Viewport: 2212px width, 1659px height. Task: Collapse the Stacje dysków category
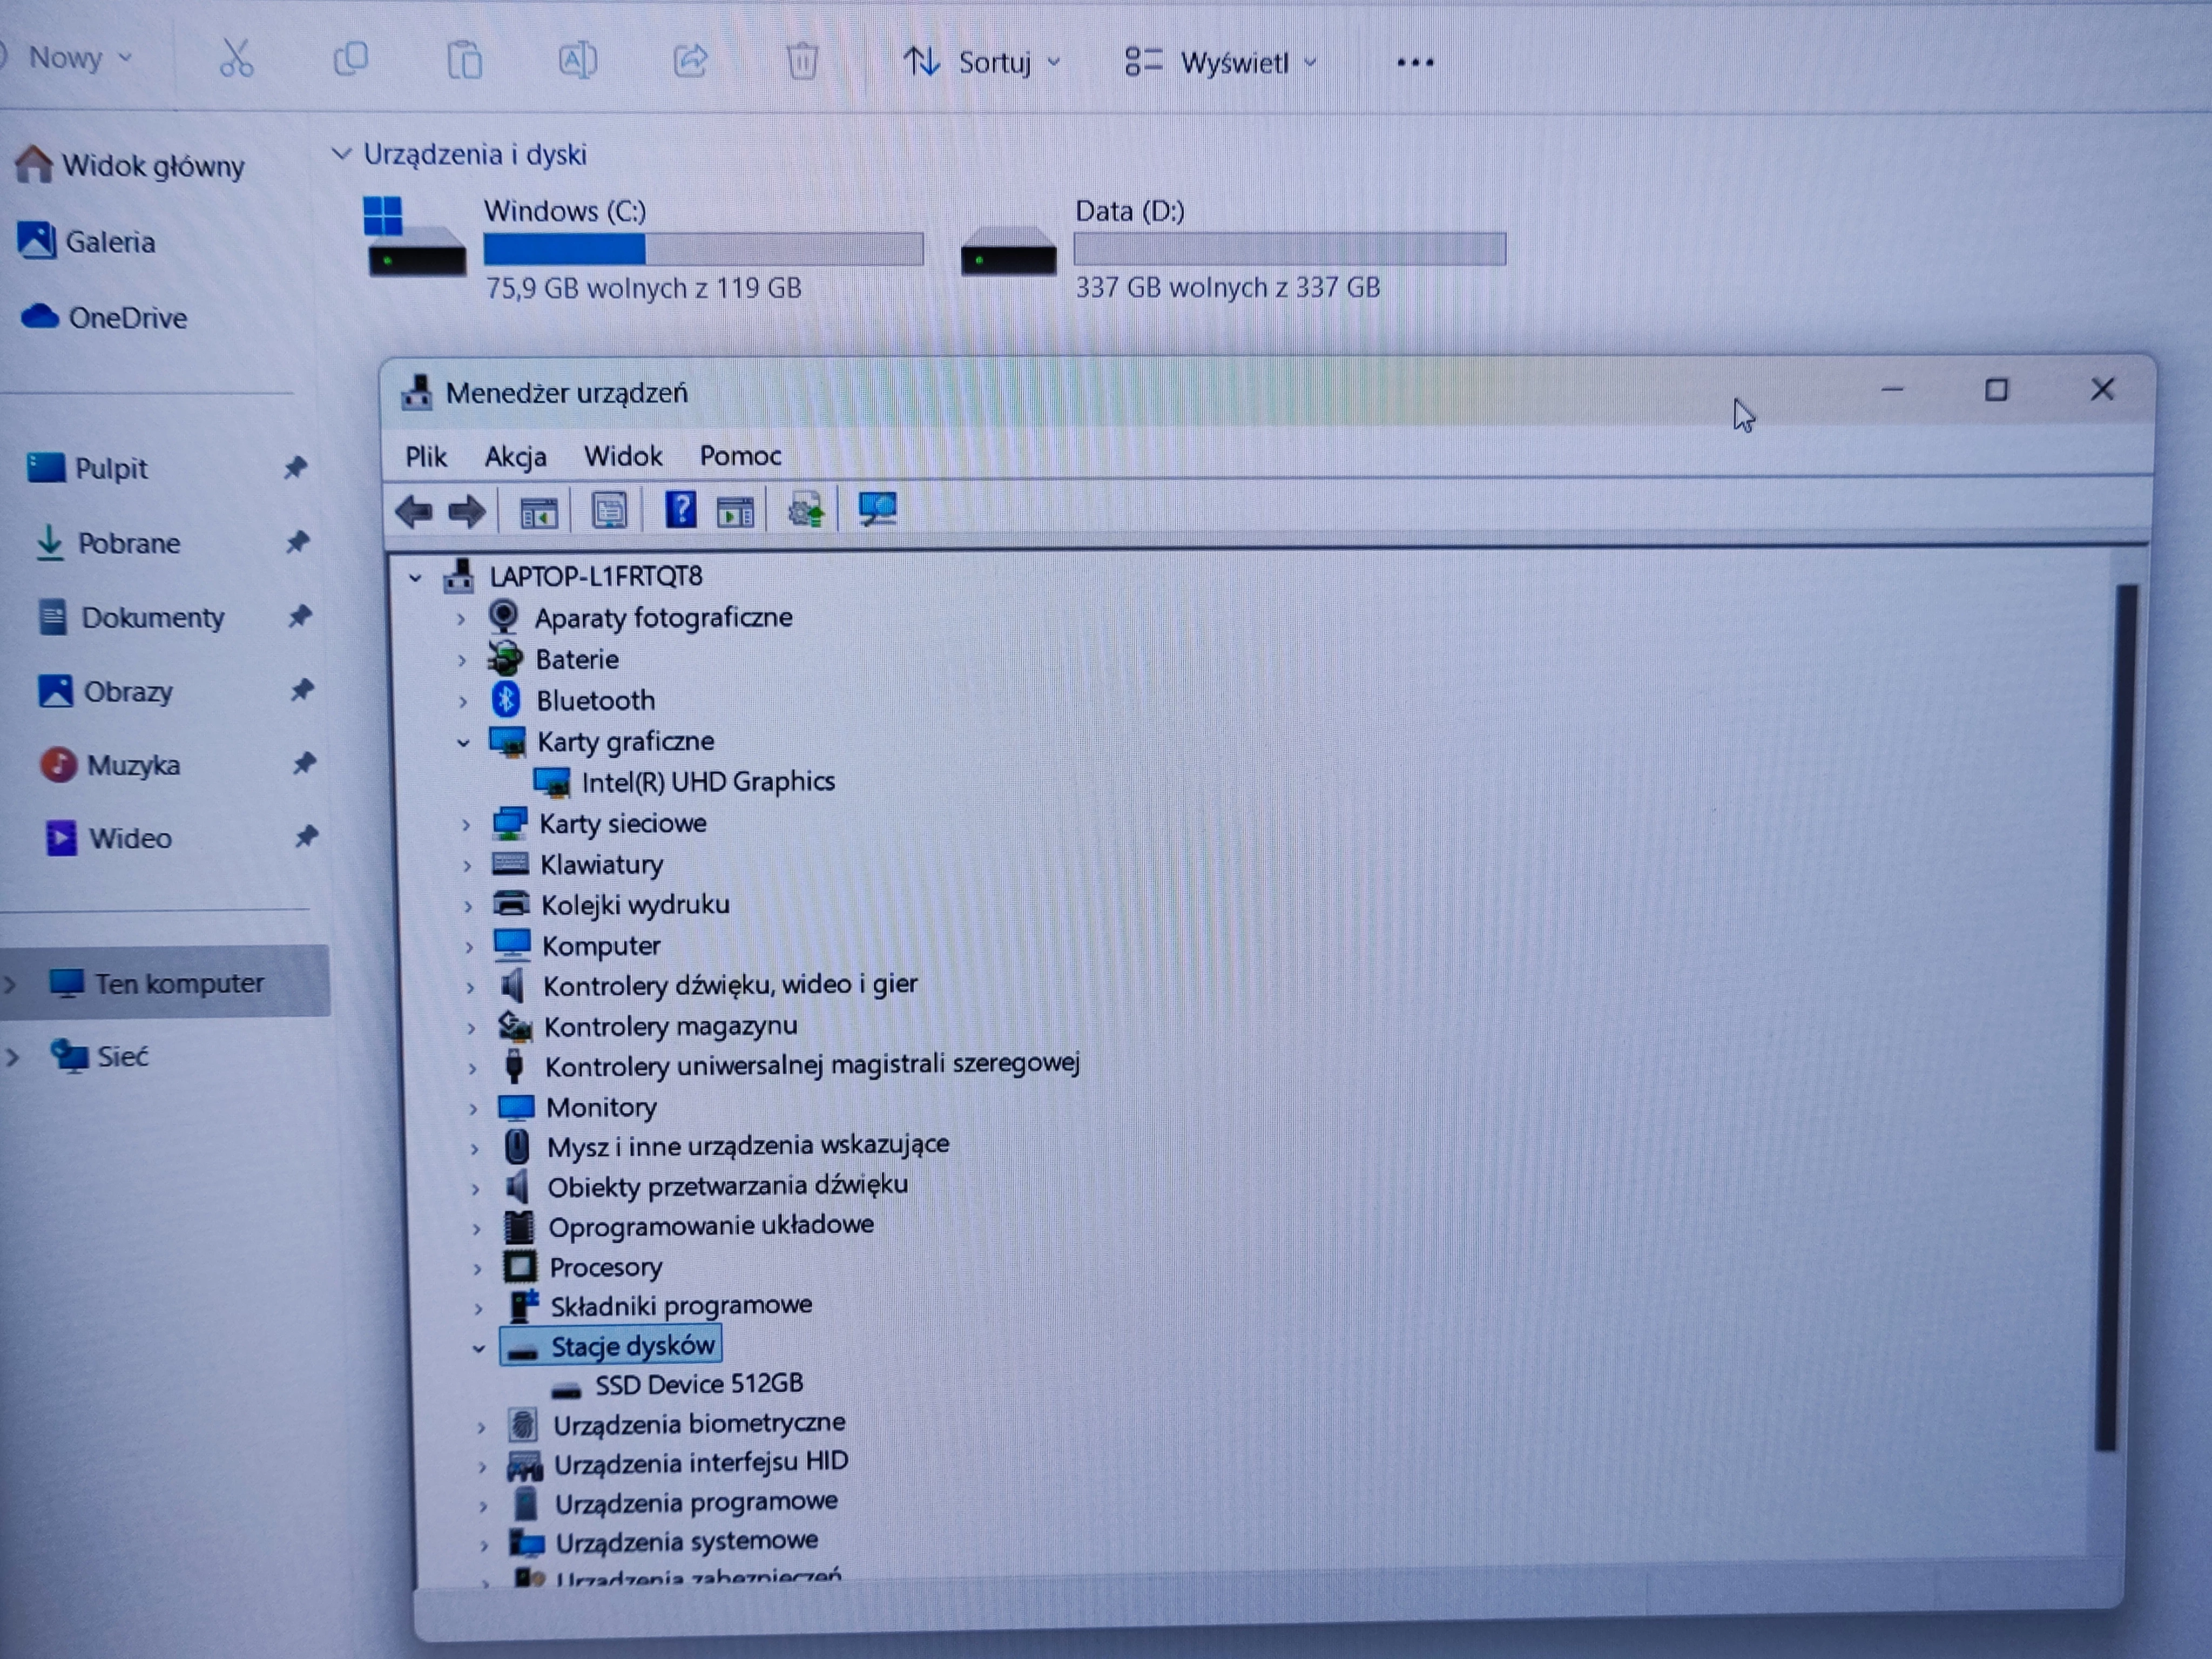point(478,1349)
